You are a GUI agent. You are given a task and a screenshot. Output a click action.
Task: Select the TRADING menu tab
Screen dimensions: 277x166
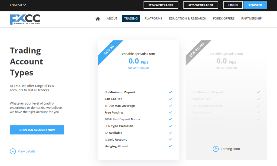(131, 18)
